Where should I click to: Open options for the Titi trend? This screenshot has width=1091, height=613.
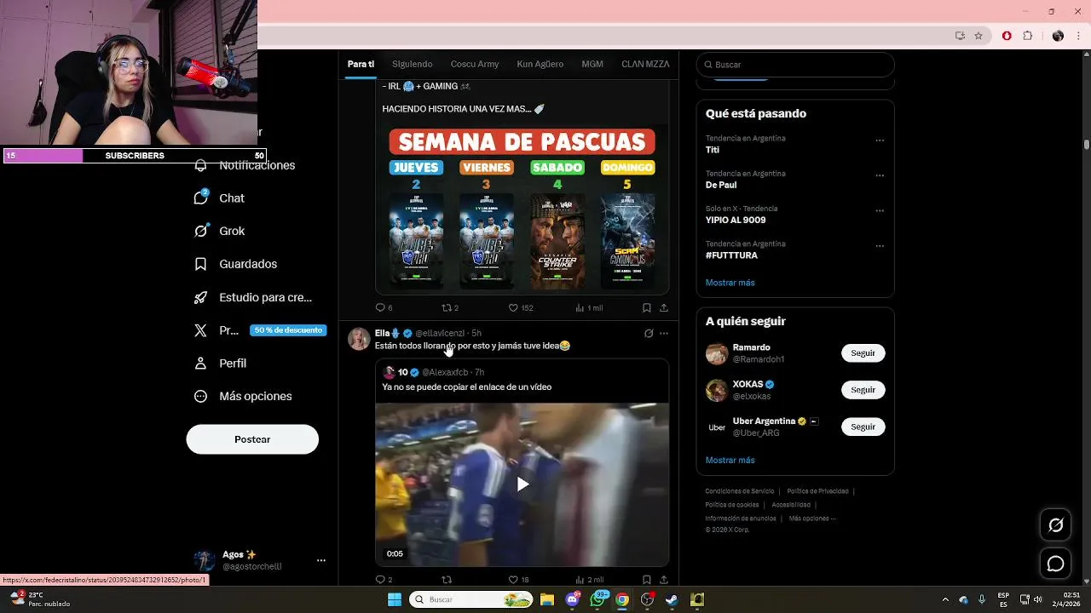tap(880, 140)
